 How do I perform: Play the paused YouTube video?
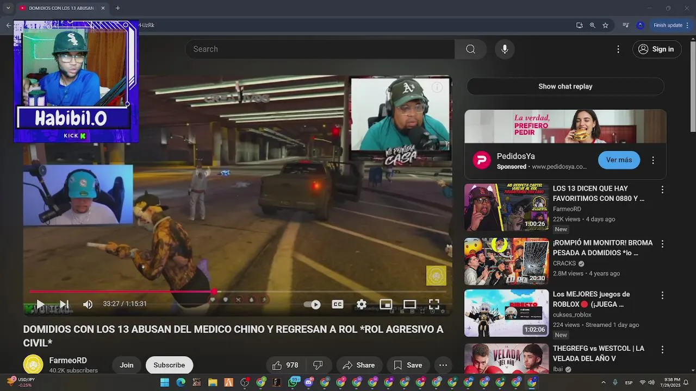pyautogui.click(x=40, y=304)
